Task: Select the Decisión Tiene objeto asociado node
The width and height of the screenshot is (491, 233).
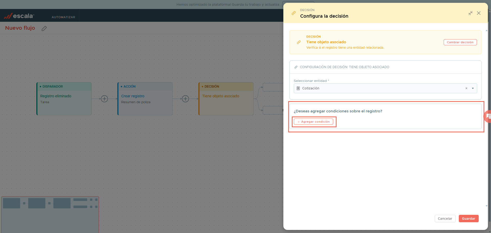Action: [x=226, y=99]
